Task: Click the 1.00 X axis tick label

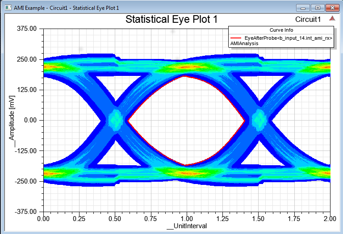Action: click(187, 219)
